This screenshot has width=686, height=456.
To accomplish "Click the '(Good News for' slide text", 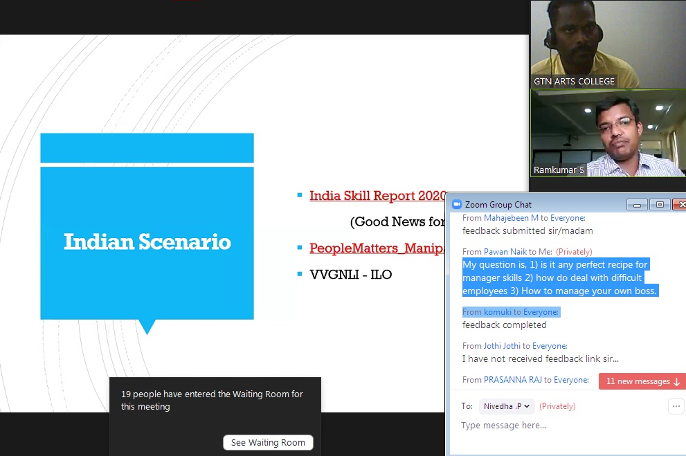I will pyautogui.click(x=398, y=221).
